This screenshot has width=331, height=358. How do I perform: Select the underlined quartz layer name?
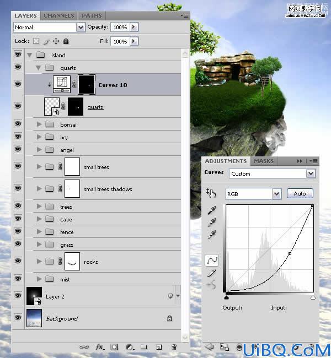coord(95,107)
